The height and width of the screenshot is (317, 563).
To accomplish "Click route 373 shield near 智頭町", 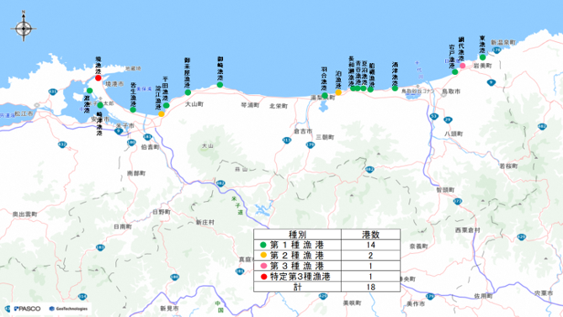I will [457, 201].
